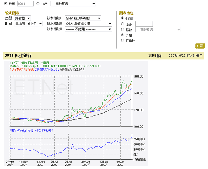Open the 时间 日线图 - 6个月 dropdown
Viewport: 208px width, 169px height.
[x=28, y=24]
